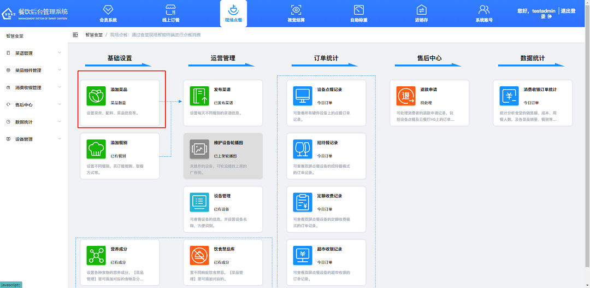Screen dimensions: 590x288
Task: Toggle the sidebar collapse hamburger icon
Action: (75, 34)
